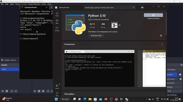Click Exit in OBS controls
Image resolution: width=183 pixels, height=102 pixels.
tap(174, 91)
